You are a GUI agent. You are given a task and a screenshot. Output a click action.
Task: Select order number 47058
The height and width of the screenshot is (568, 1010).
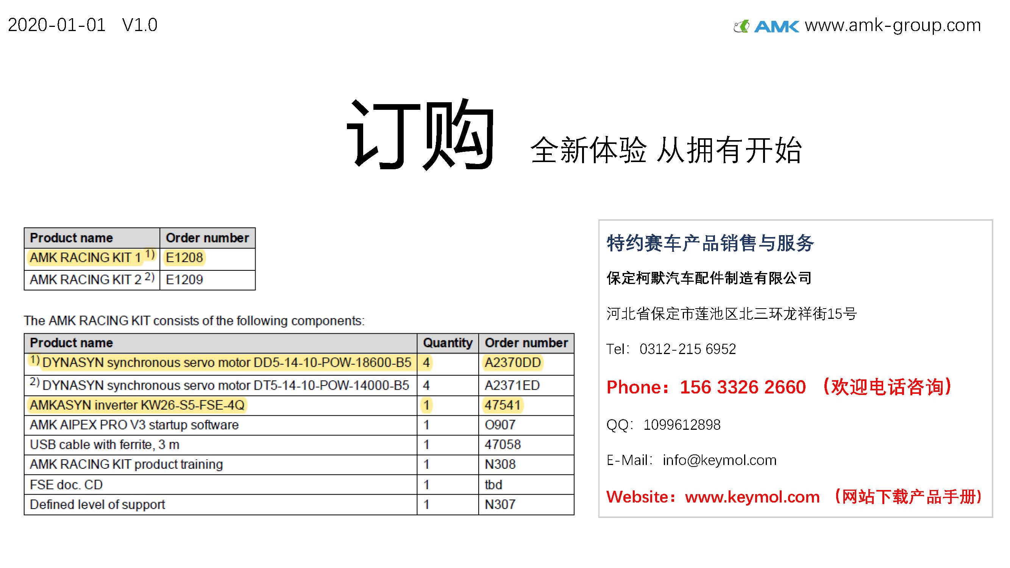click(x=503, y=445)
